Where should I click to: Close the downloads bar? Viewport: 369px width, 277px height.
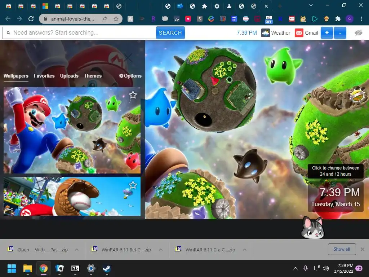pyautogui.click(x=363, y=249)
